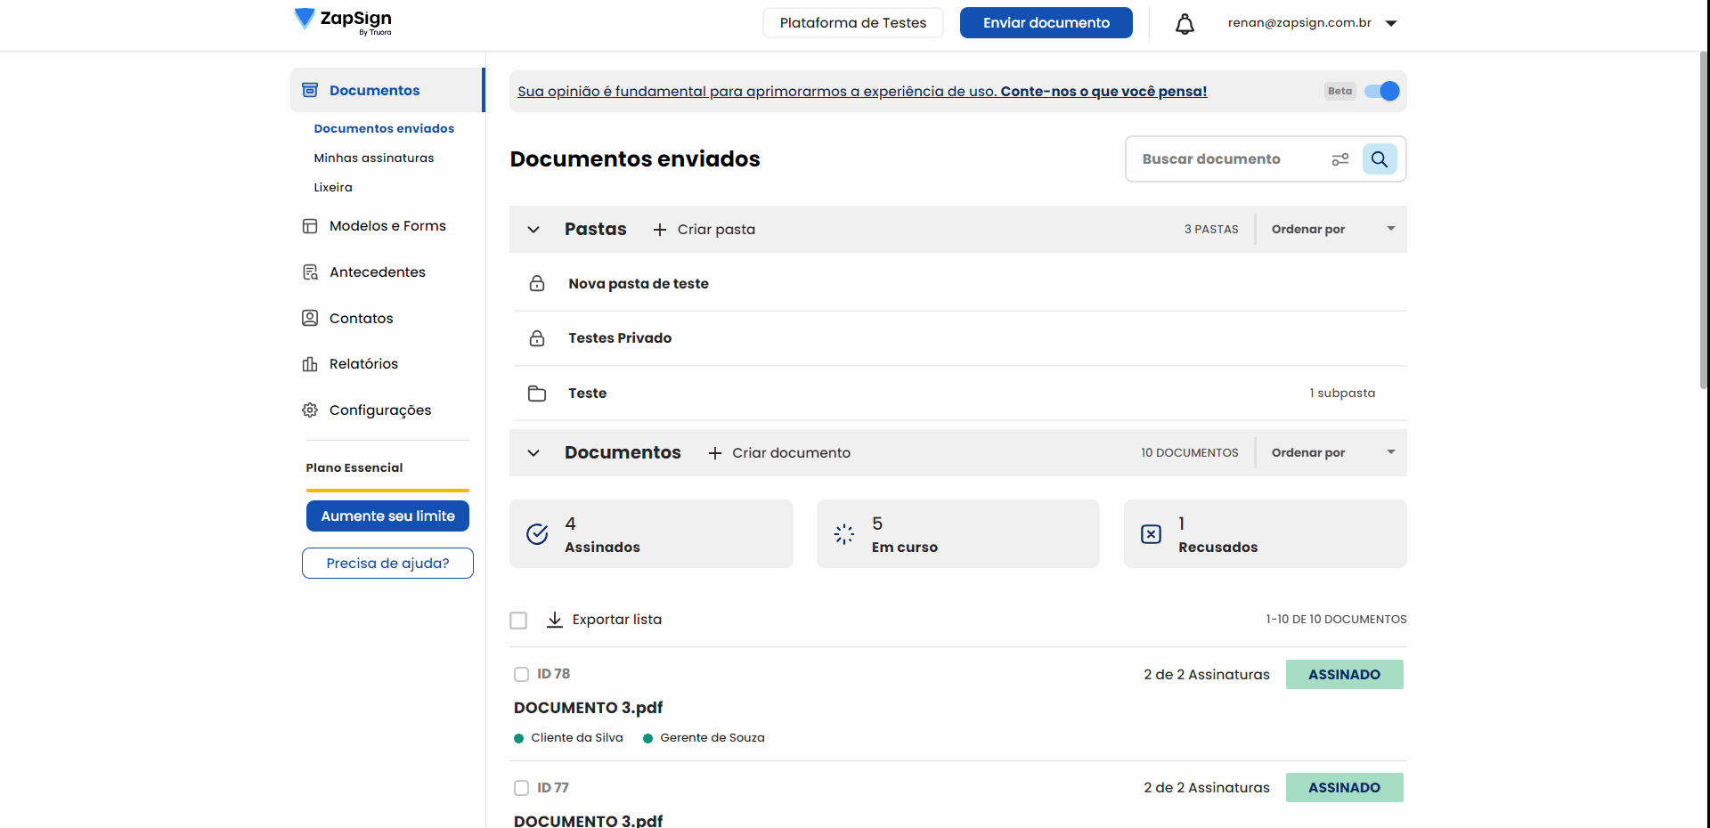Viewport: 1710px width, 828px height.
Task: Open Ordenar por dropdown for Pastas
Action: coord(1332,230)
